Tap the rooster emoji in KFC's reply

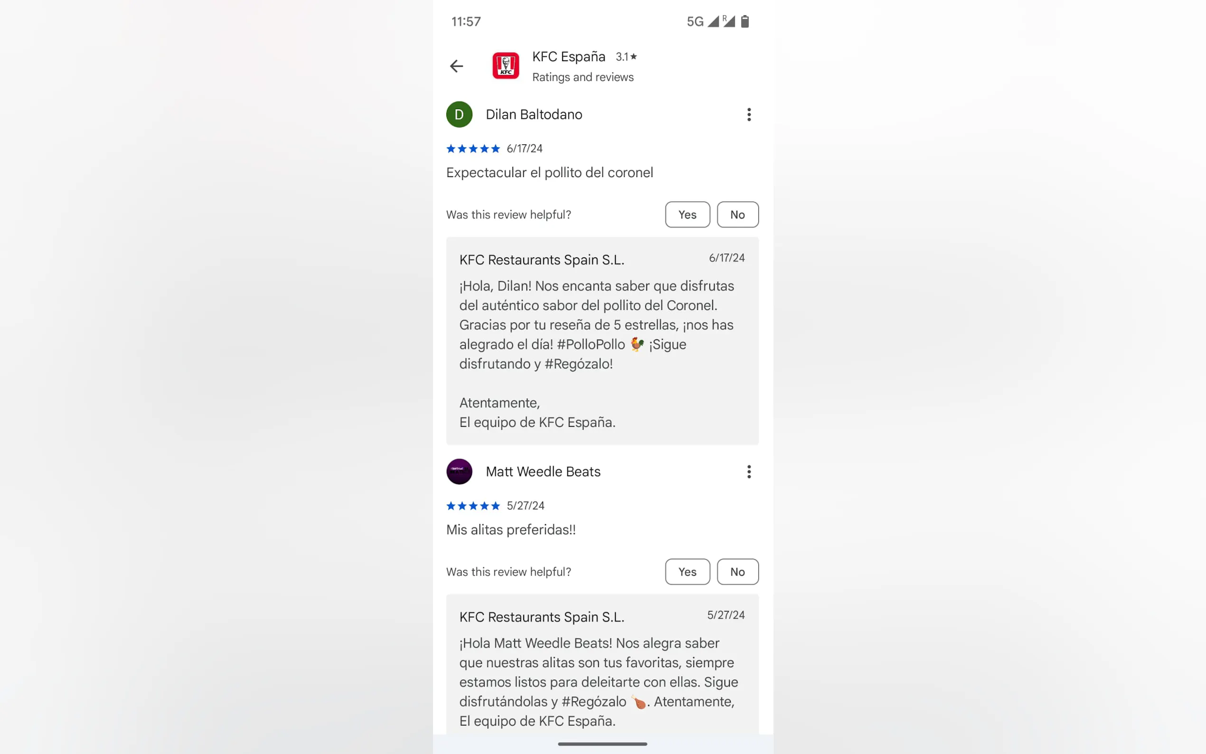coord(637,344)
